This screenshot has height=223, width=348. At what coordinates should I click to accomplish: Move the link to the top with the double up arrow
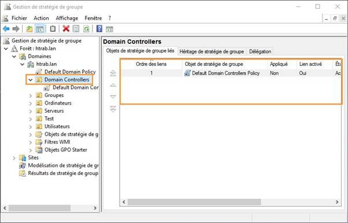click(113, 73)
